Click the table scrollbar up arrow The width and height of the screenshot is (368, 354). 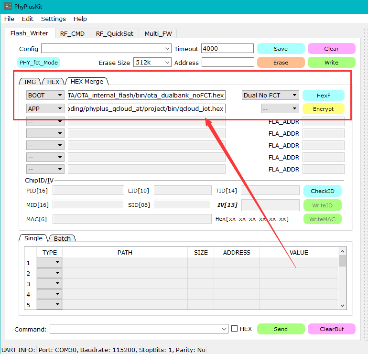tap(342, 251)
